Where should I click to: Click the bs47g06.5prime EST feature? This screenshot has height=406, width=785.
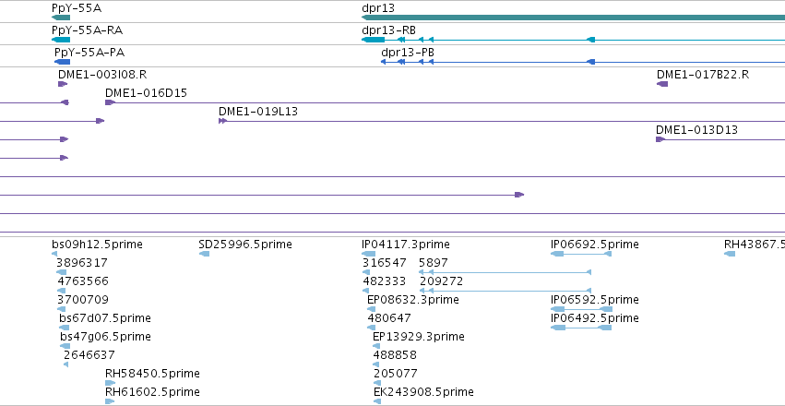coord(65,346)
